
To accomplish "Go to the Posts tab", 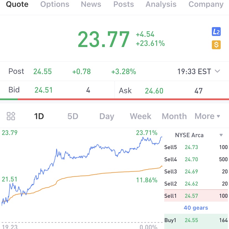I will point(124,4).
